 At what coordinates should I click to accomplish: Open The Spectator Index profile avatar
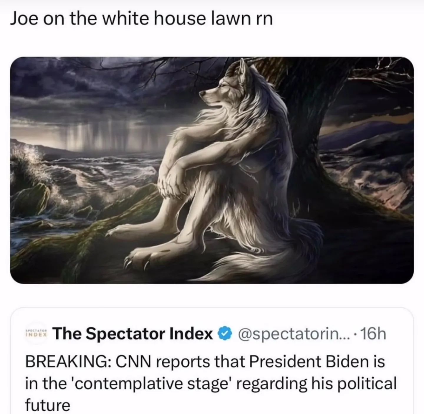tap(37, 334)
